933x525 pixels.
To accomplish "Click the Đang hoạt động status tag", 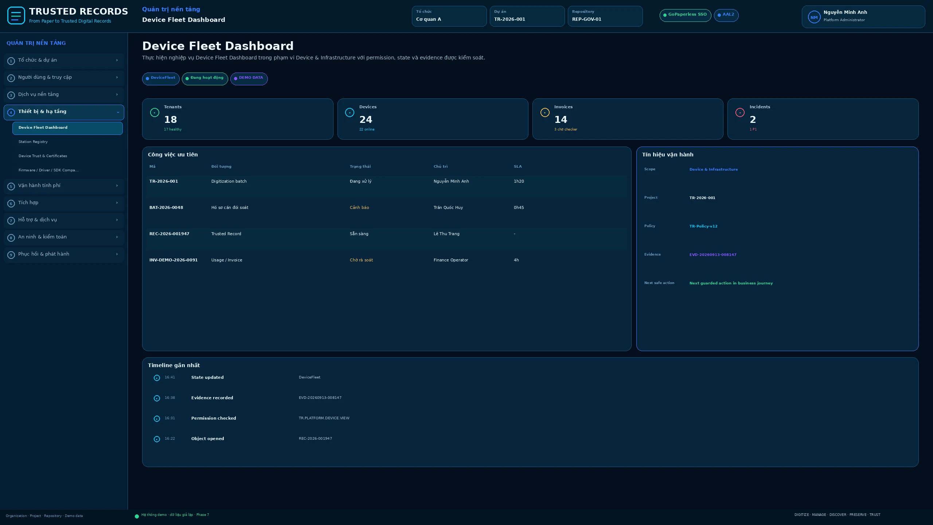I will 205,79.
